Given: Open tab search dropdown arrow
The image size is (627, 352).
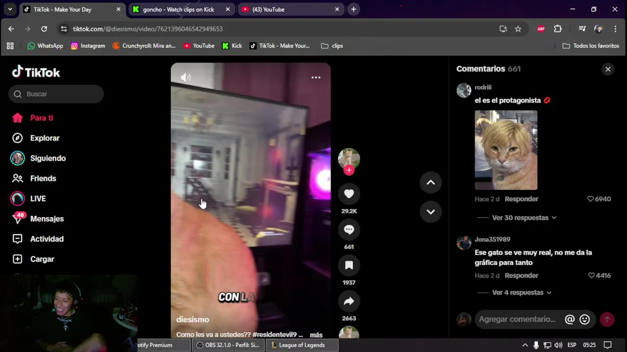Looking at the screenshot, I should (x=10, y=9).
